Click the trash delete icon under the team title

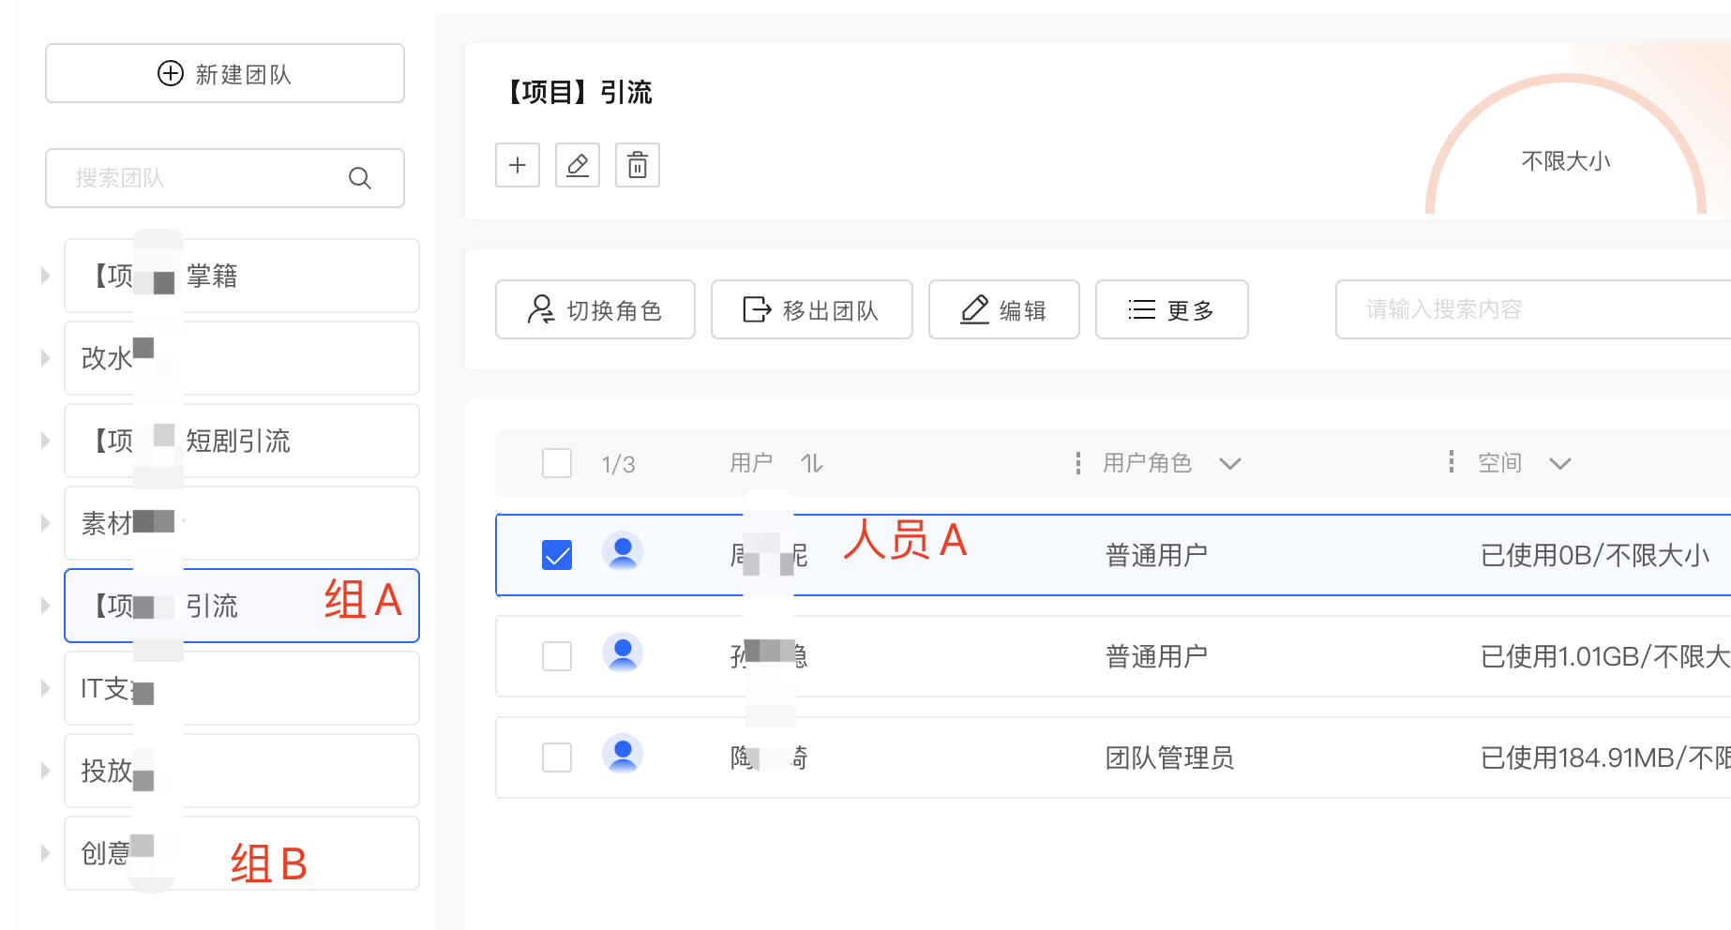pos(638,166)
